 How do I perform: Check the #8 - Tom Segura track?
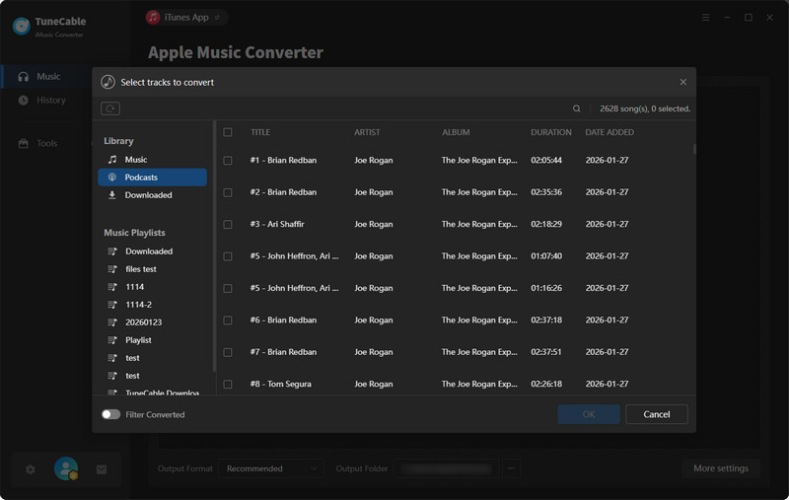pos(228,385)
